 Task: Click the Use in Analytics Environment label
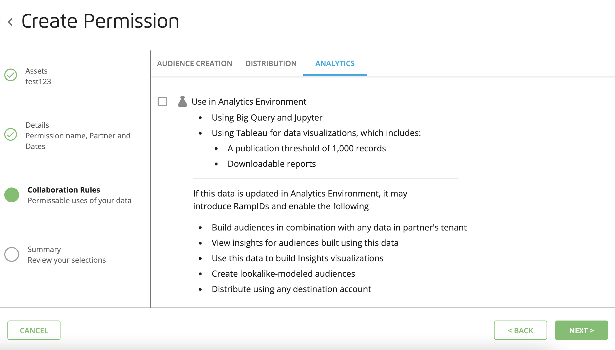[249, 102]
